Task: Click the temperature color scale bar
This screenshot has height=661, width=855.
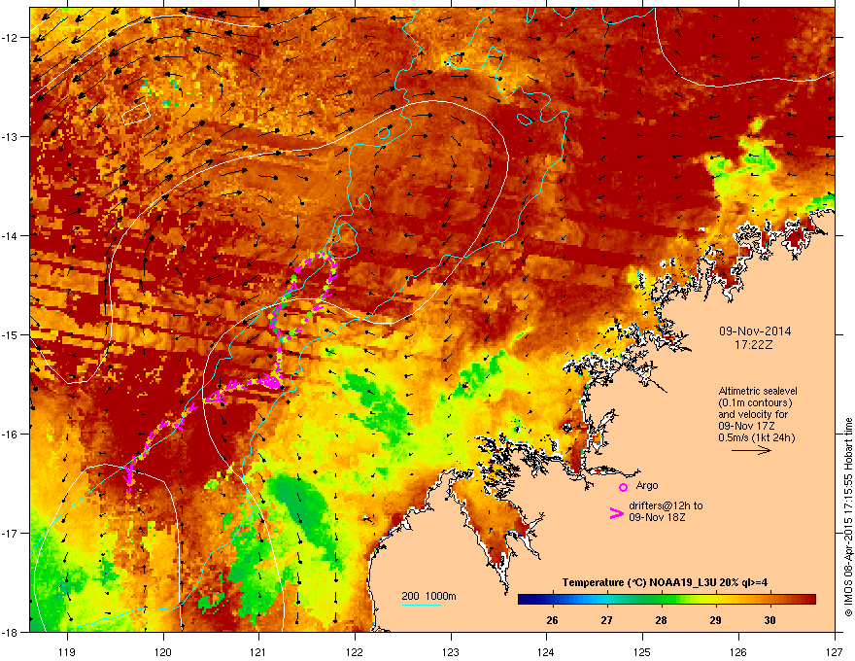Action: [667, 600]
